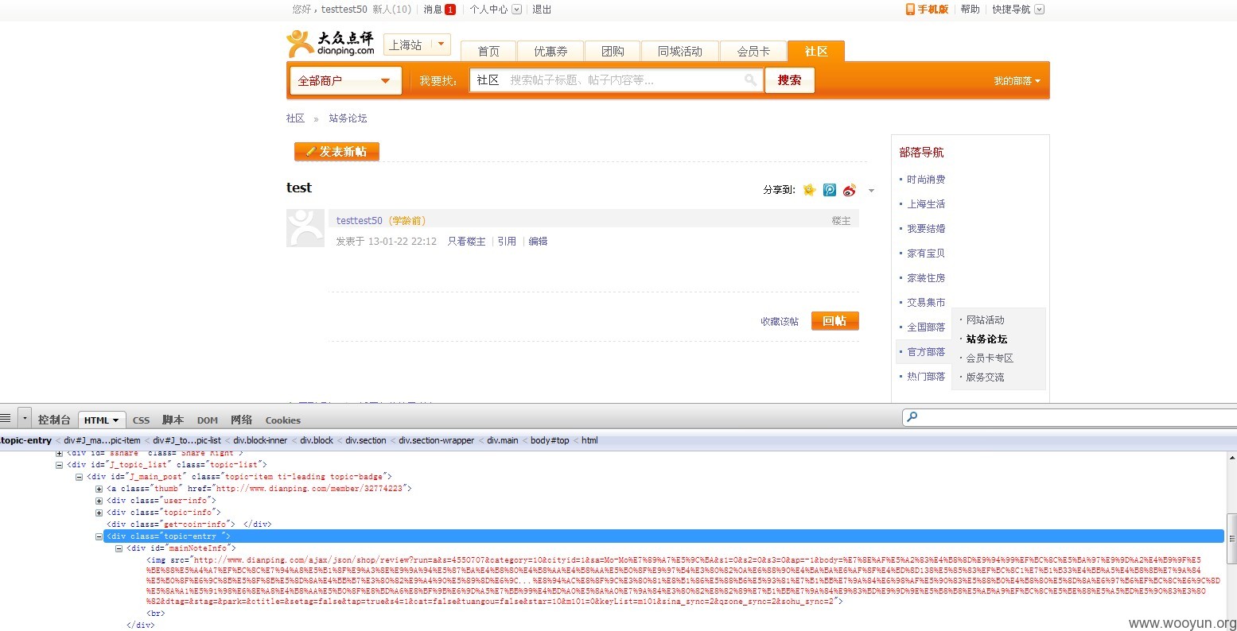
Task: Expand the user-info div node
Action: pos(99,501)
